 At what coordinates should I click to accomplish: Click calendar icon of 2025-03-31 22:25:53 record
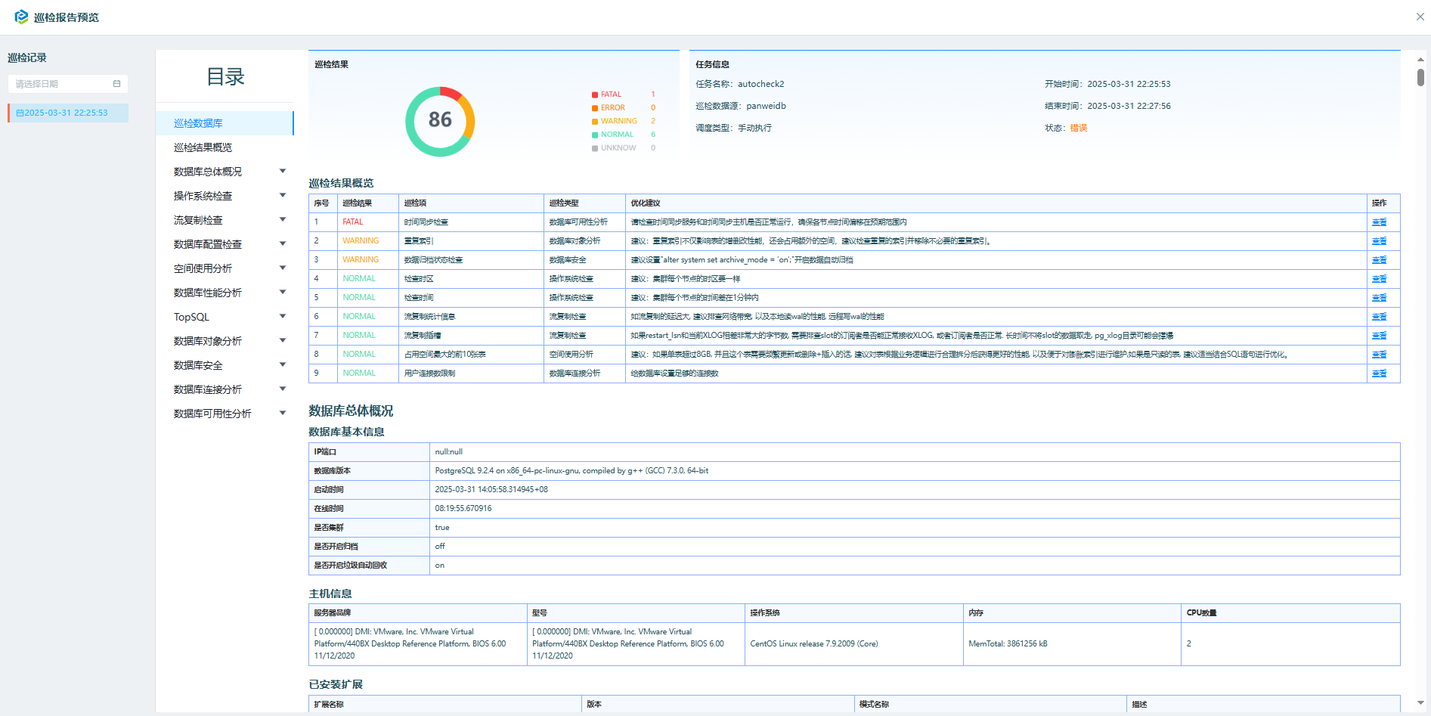pos(20,113)
